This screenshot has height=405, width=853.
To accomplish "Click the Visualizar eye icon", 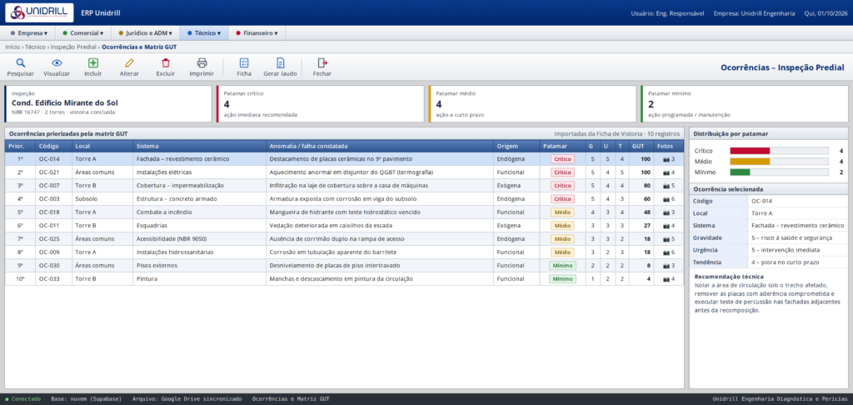I will tap(57, 62).
